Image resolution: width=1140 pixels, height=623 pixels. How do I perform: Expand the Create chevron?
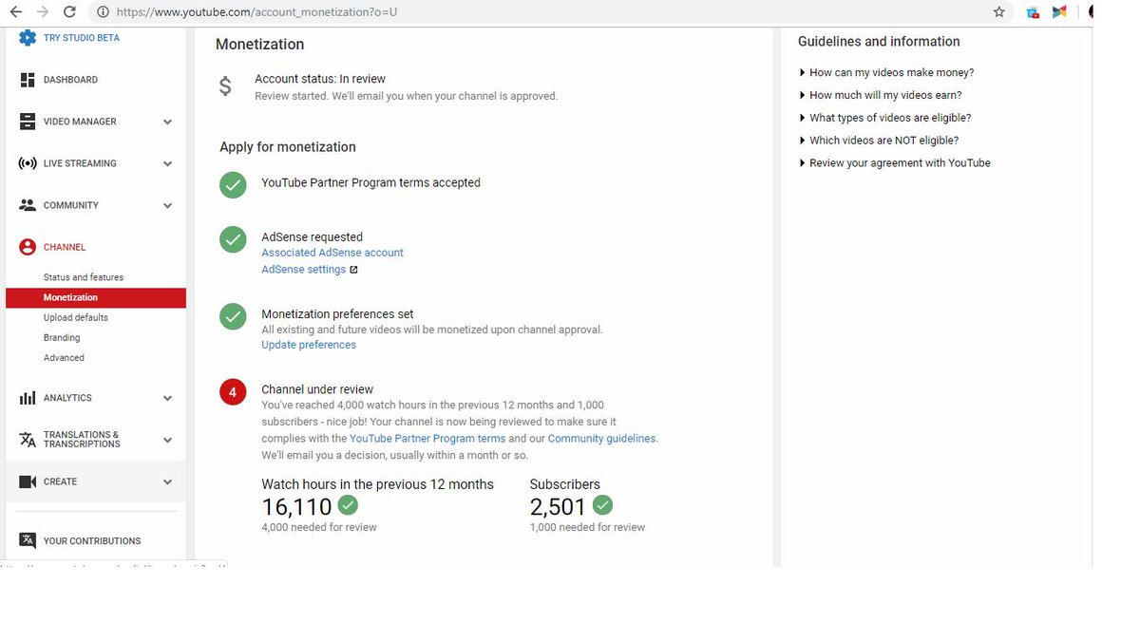167,481
